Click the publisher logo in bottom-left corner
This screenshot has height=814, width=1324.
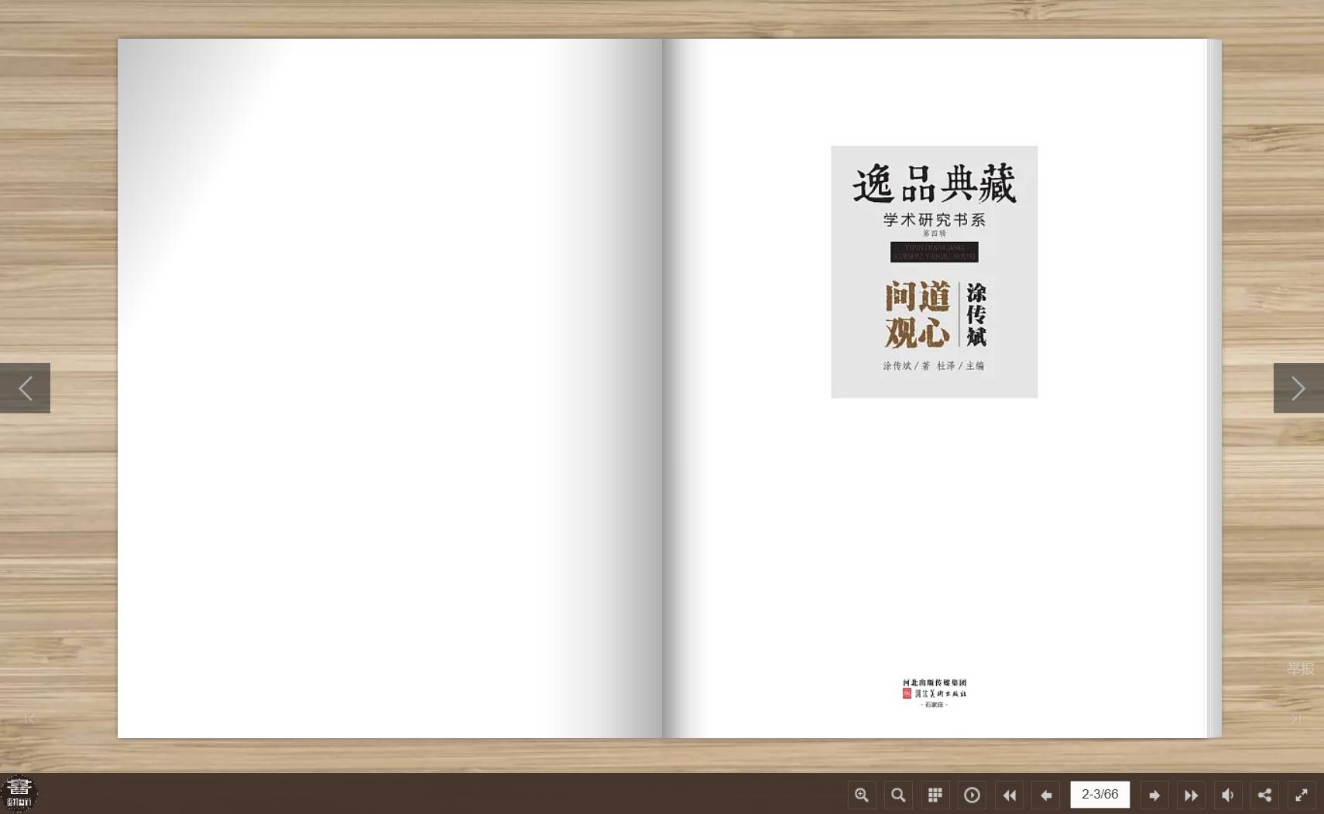tap(19, 793)
